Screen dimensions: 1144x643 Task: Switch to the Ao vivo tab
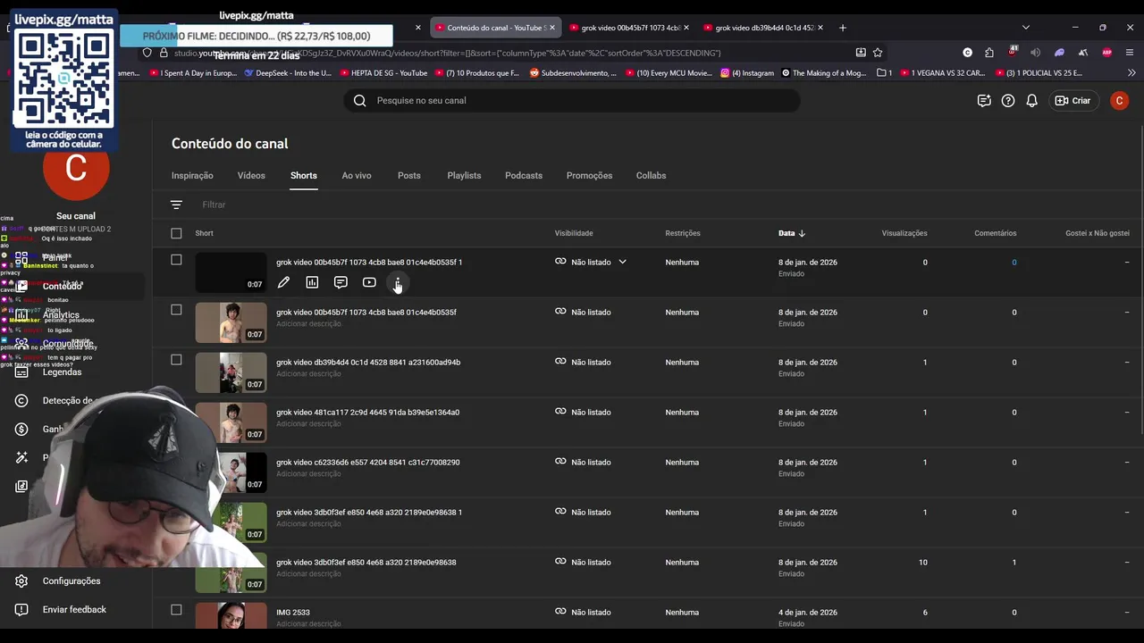pyautogui.click(x=357, y=176)
